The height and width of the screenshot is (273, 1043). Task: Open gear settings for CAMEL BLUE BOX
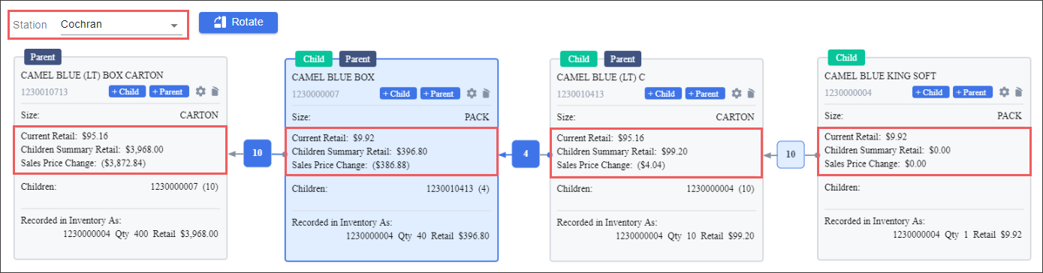472,93
